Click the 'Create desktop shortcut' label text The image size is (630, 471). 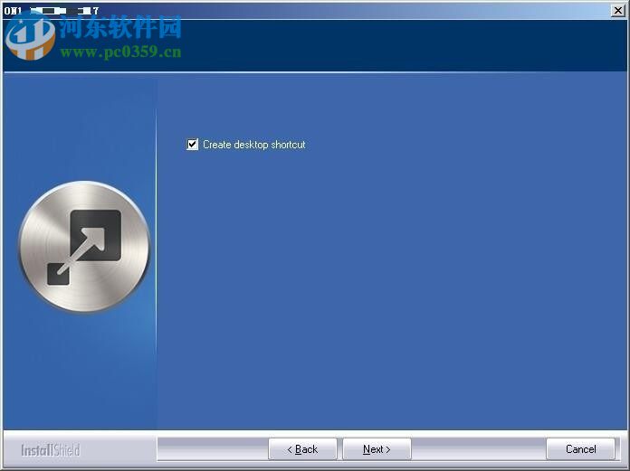(x=254, y=145)
